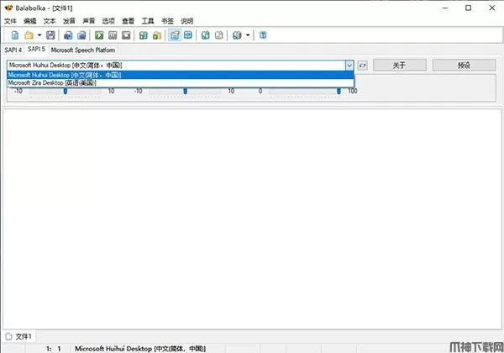Switch to the SAPI 4 tab
Screen dimensions: 504x353
13,50
